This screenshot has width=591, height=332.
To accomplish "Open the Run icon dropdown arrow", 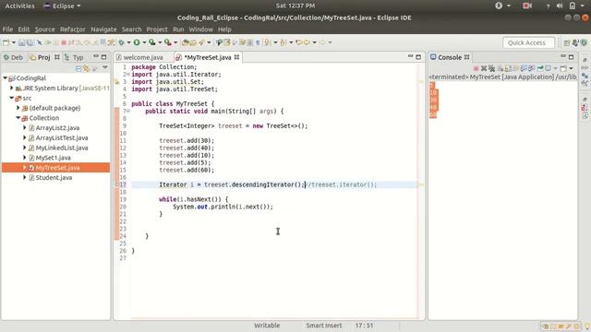I will tap(144, 42).
